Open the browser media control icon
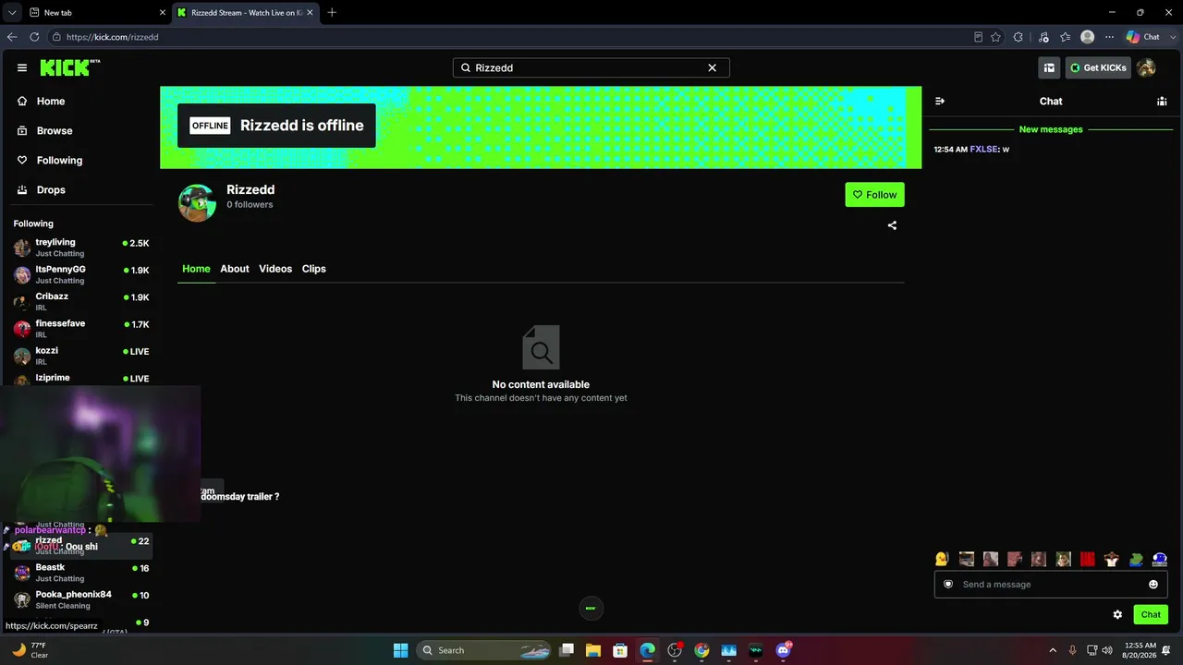Viewport: 1183px width, 665px height. [1043, 37]
